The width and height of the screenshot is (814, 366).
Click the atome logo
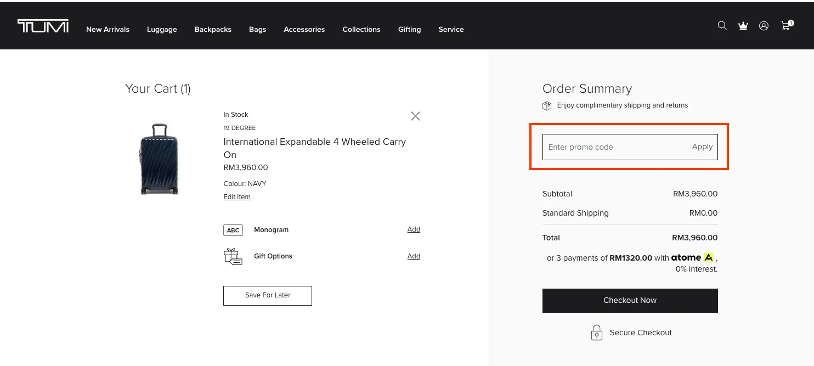click(693, 257)
